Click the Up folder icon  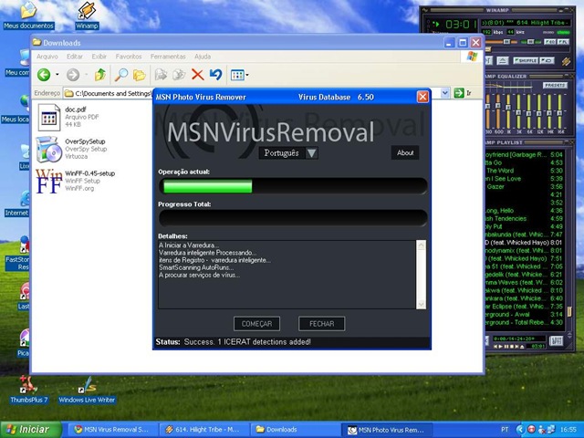(x=99, y=75)
